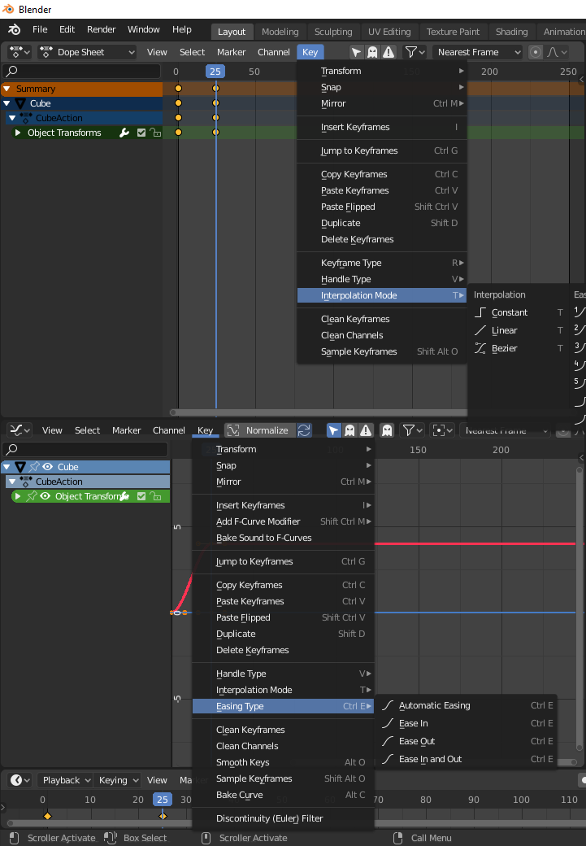Toggle the Graph Editor ghost curves icon

click(x=387, y=430)
